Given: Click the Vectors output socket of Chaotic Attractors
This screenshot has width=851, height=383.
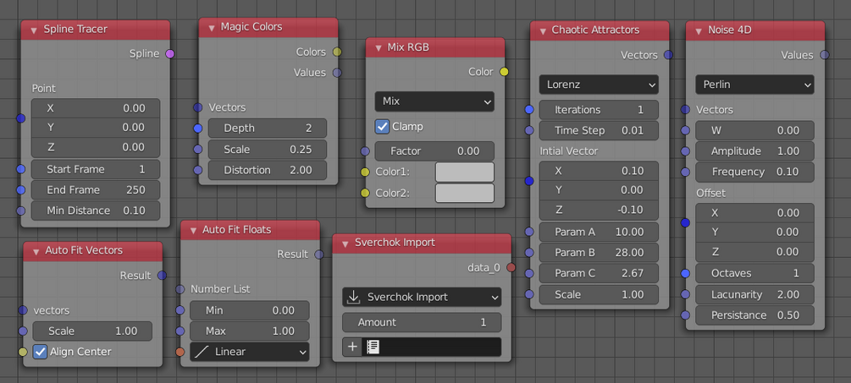Looking at the screenshot, I should click(x=668, y=55).
